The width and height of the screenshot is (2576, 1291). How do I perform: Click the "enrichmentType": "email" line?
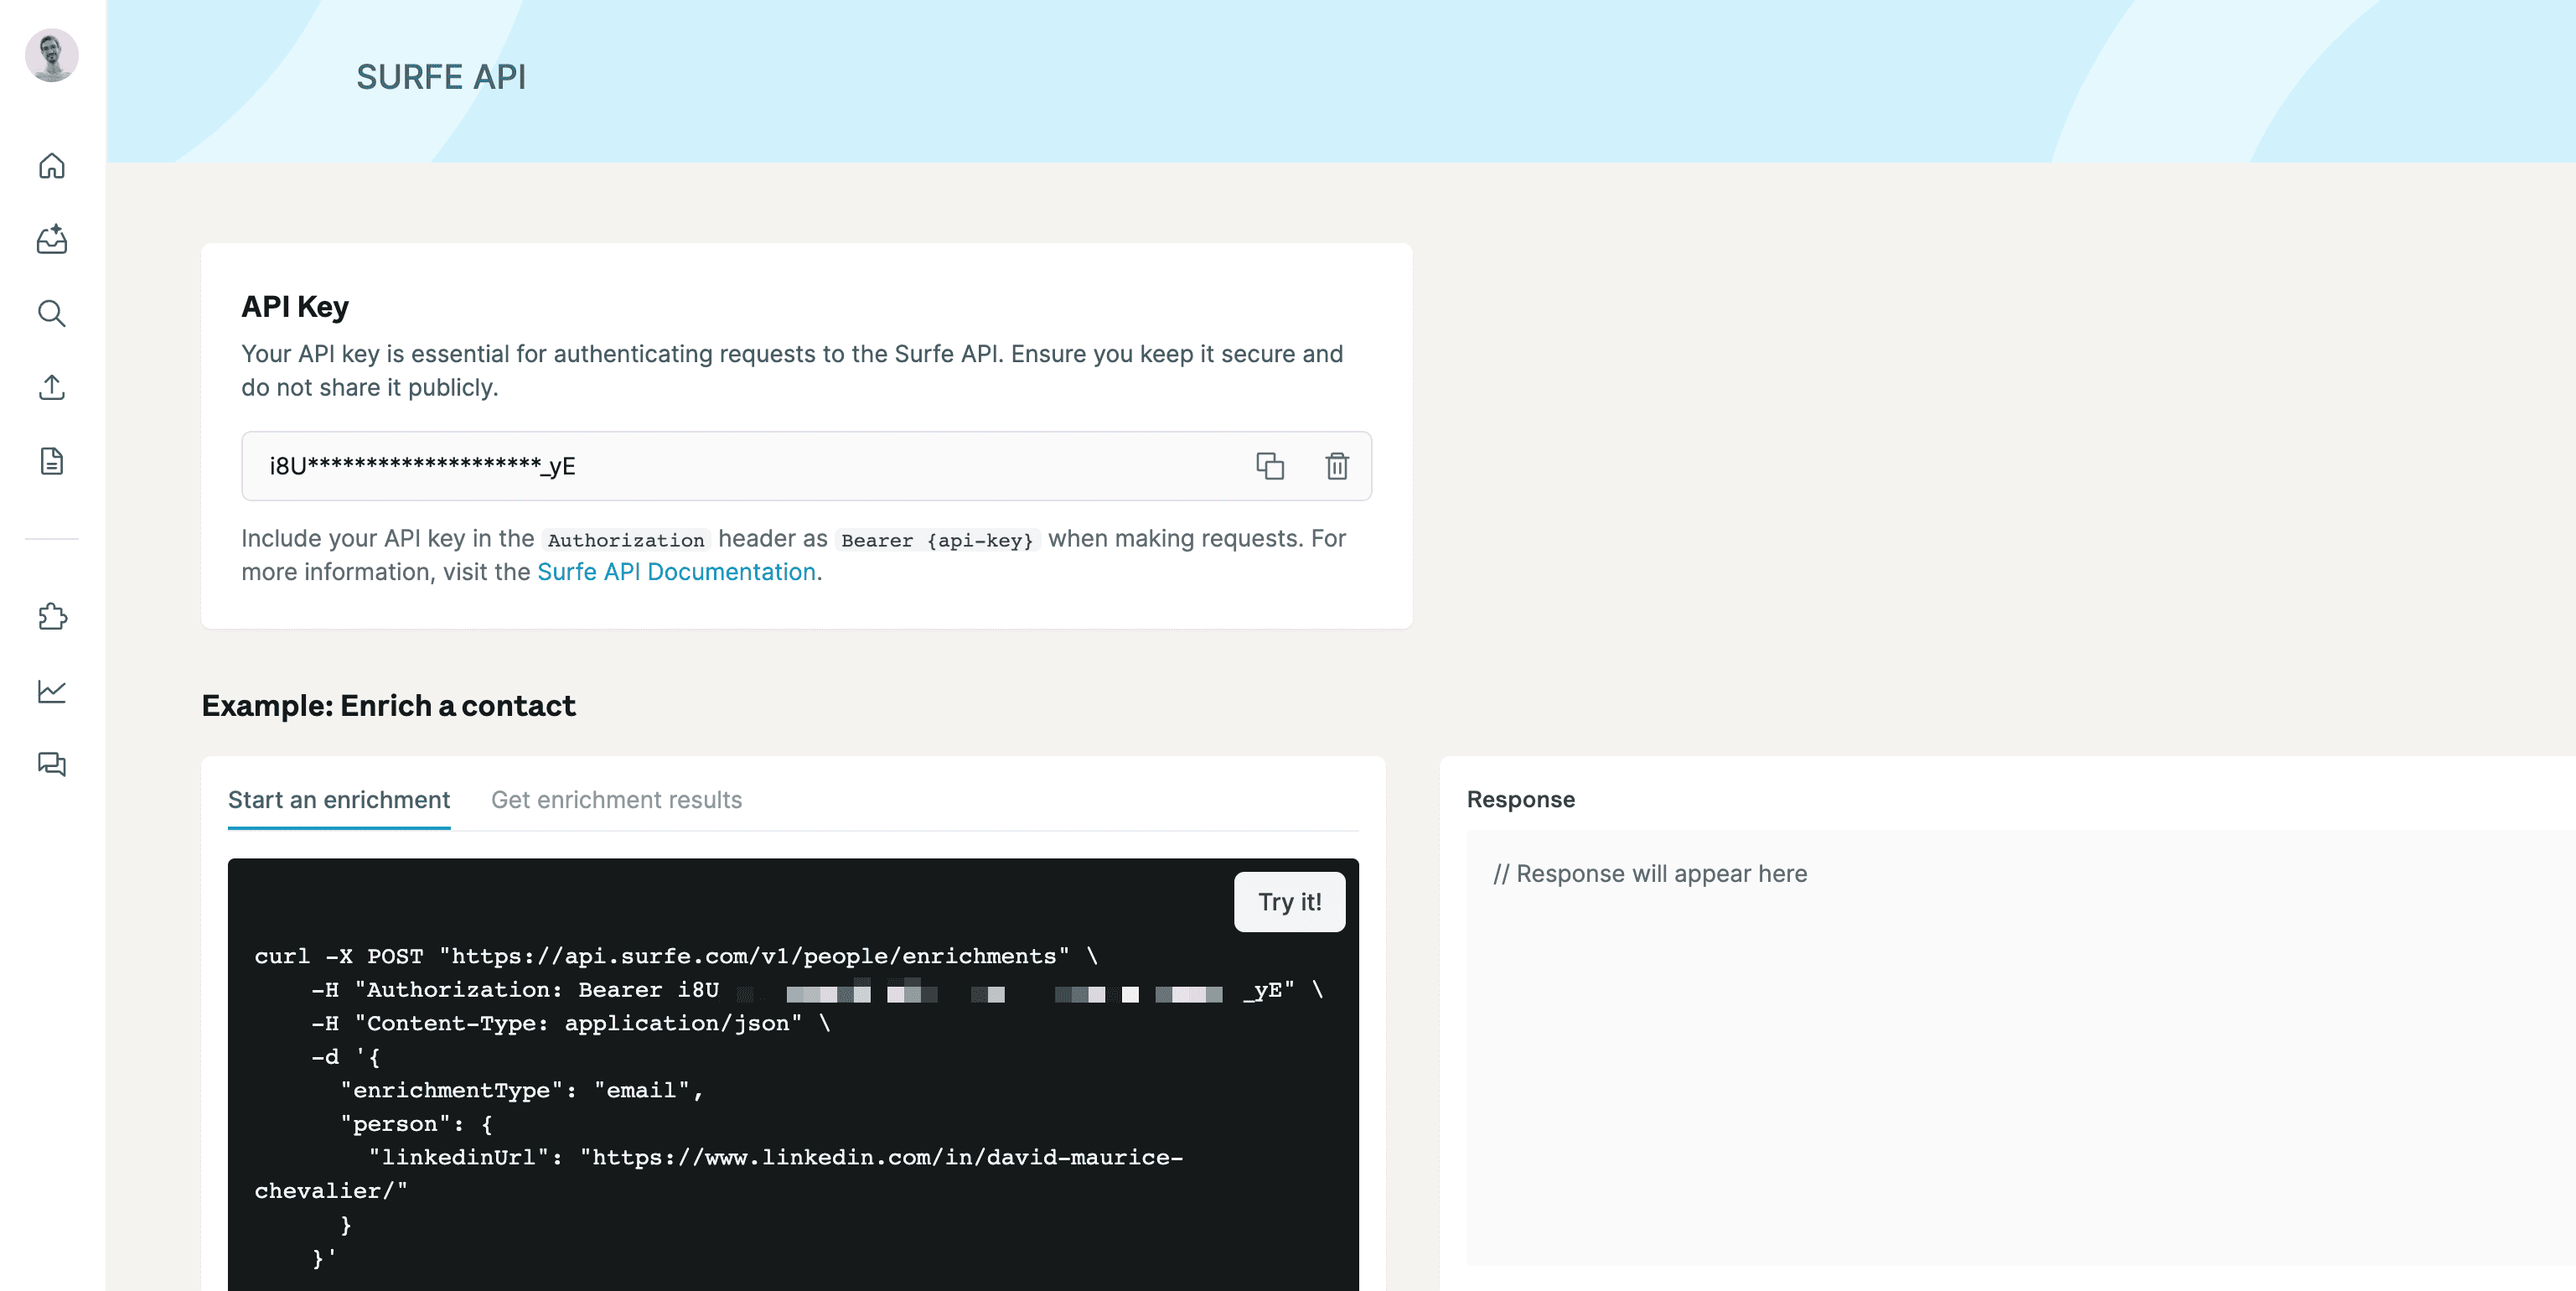point(522,1090)
